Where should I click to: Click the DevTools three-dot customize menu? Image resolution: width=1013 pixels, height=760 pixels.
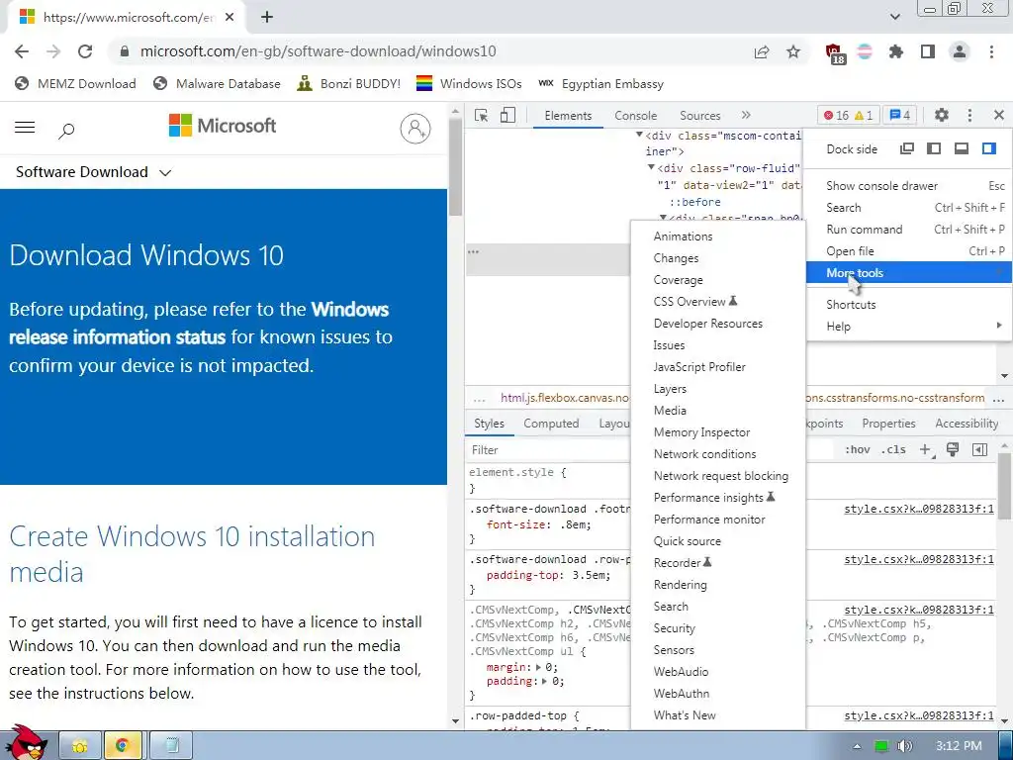pos(969,115)
